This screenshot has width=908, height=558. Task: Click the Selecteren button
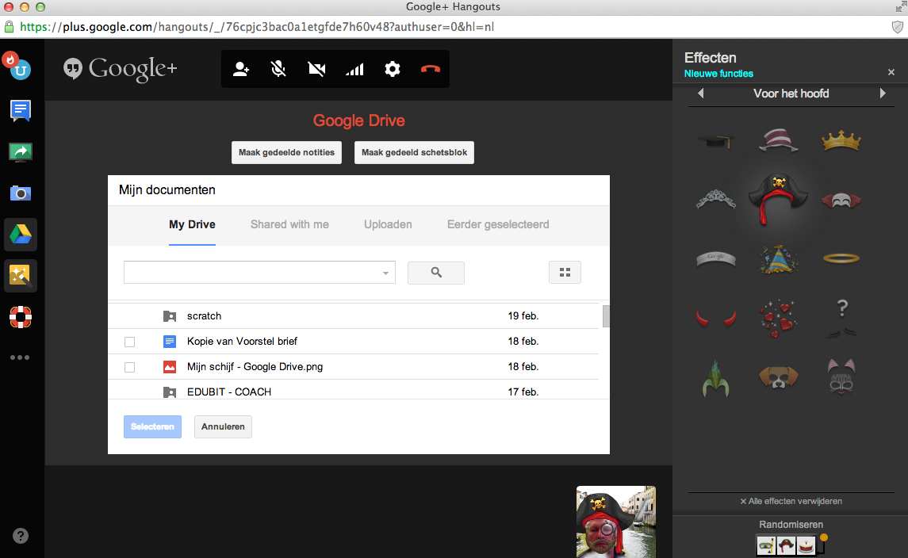(152, 426)
